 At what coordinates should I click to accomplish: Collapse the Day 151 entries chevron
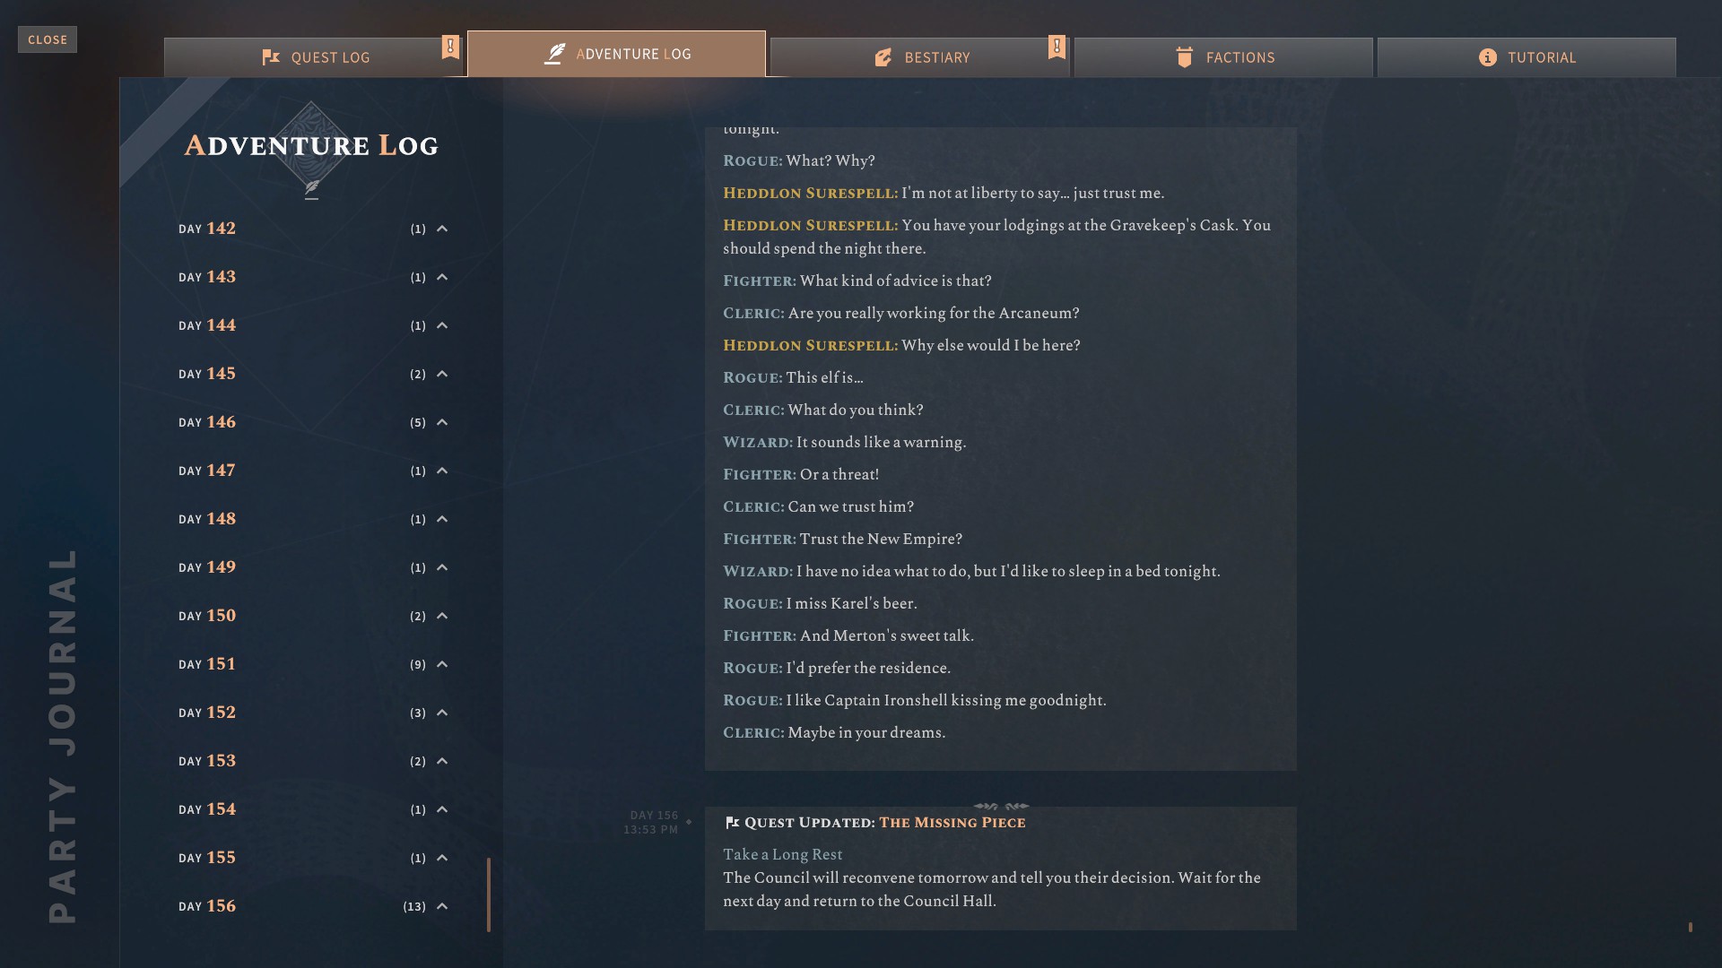pos(442,664)
